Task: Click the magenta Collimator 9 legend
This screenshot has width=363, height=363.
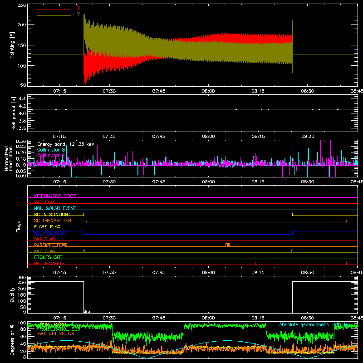Action: [x=51, y=155]
